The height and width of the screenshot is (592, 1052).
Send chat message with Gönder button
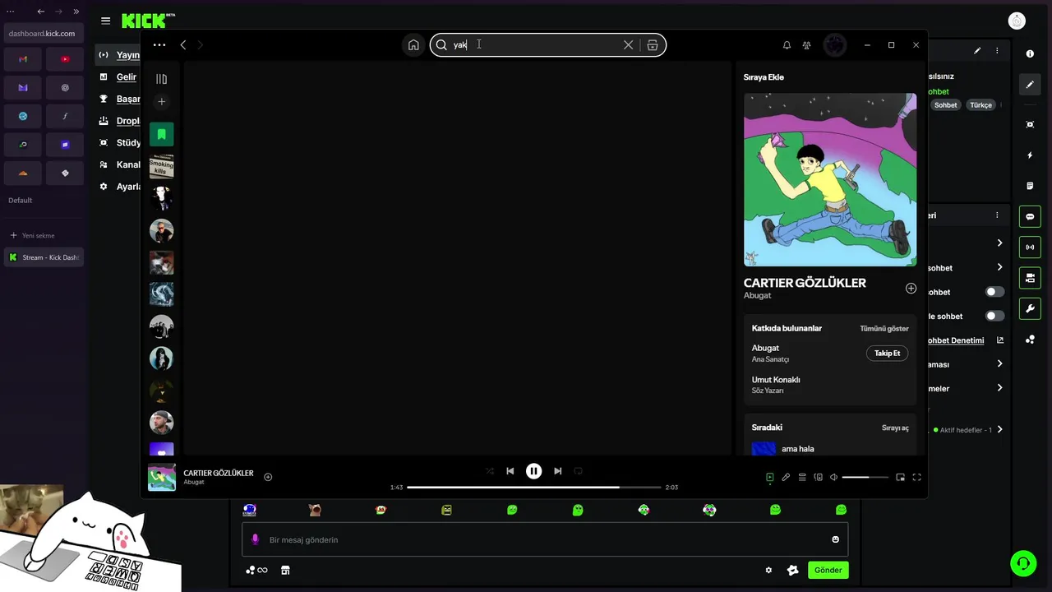tap(828, 570)
